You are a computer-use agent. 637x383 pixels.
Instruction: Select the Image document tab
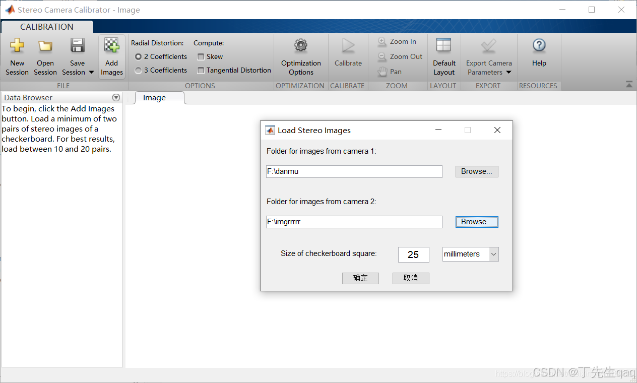tap(154, 98)
